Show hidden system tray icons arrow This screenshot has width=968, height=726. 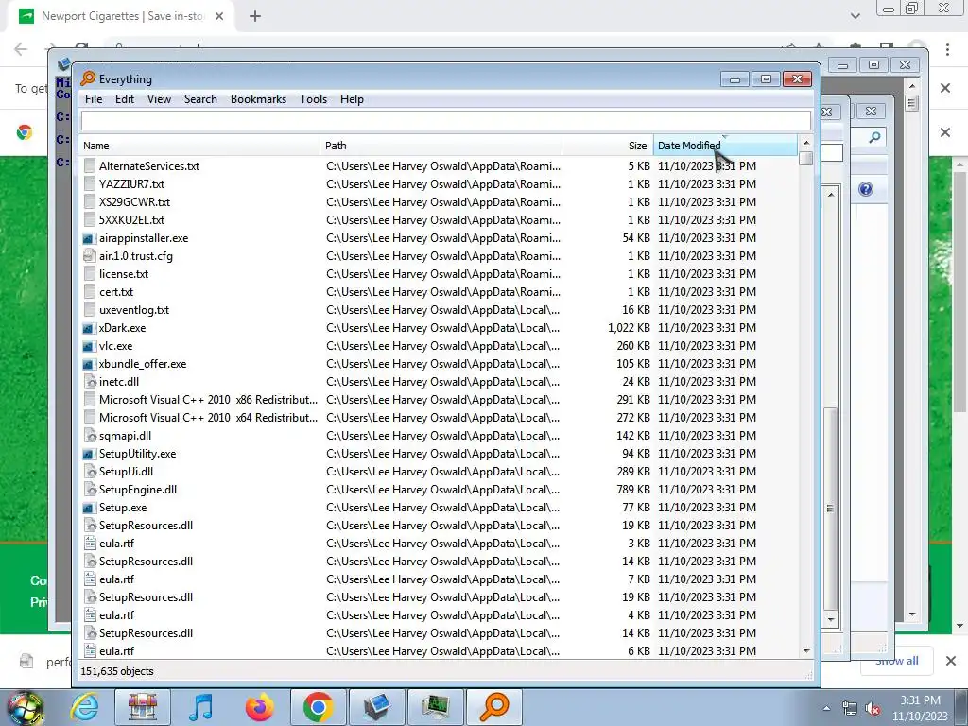pos(826,708)
